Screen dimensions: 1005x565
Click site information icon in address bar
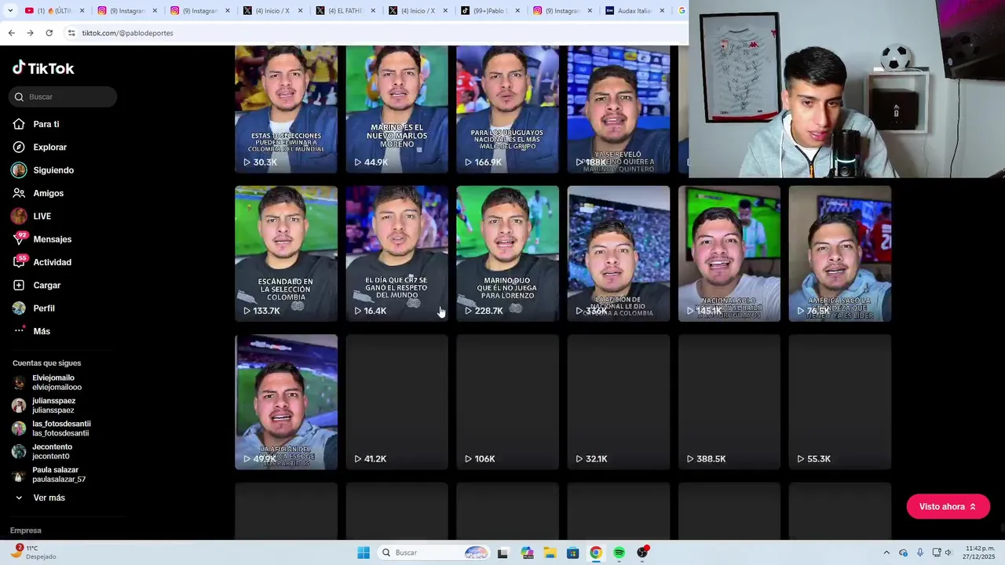[71, 33]
